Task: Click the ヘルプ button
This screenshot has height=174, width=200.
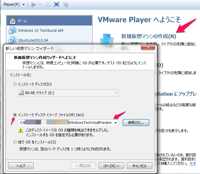Action: pos(21,166)
